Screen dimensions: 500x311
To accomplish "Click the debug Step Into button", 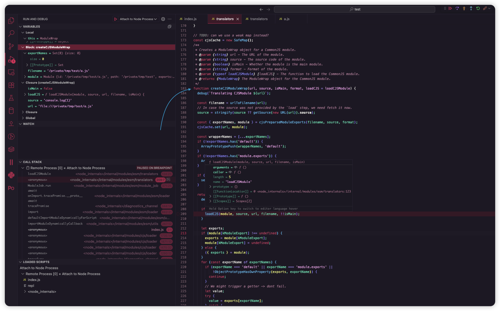I will (x=464, y=9).
